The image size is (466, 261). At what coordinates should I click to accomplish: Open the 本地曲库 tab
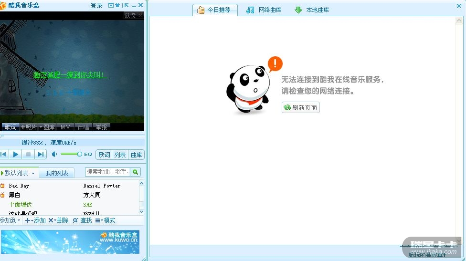[312, 10]
